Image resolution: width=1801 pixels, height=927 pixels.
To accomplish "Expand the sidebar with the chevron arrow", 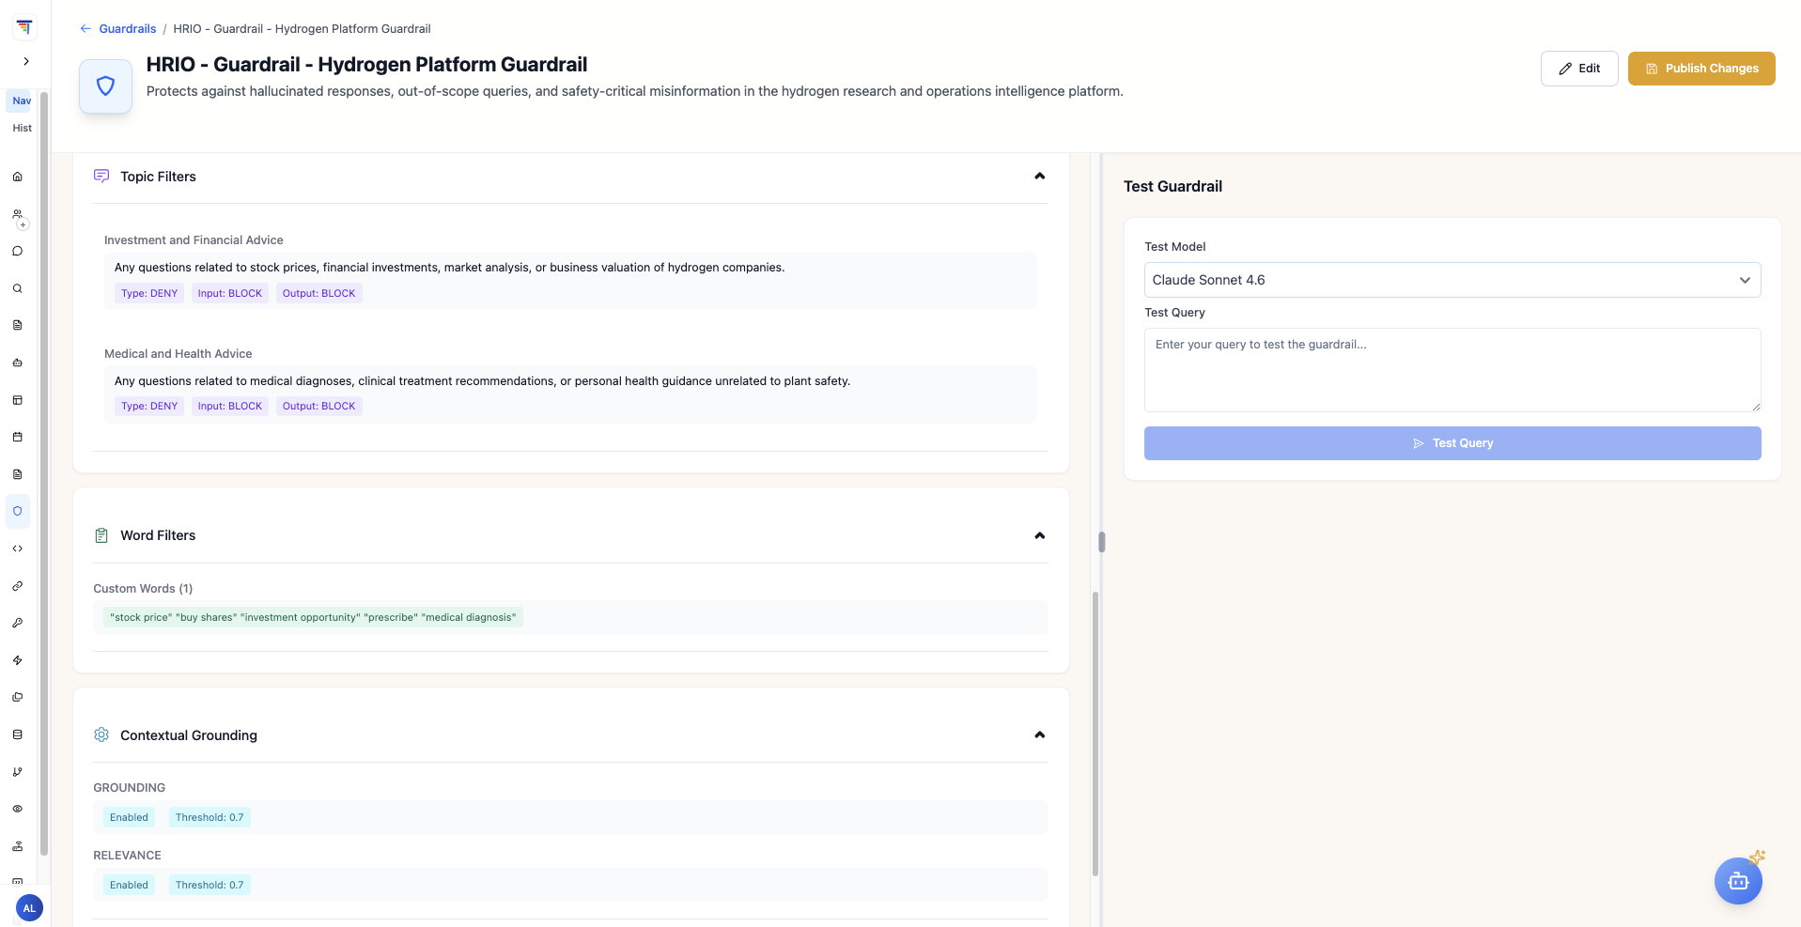I will [x=26, y=61].
